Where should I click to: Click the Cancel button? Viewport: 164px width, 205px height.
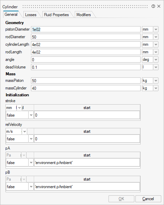[x=148, y=199]
